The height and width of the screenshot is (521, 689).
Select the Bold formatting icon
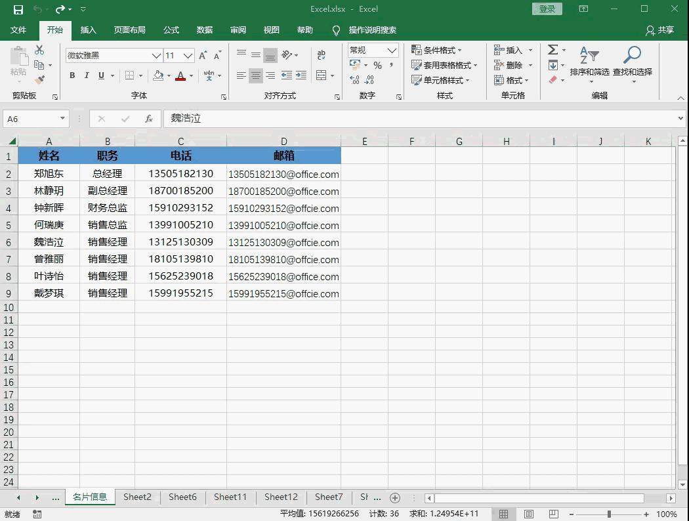tap(72, 75)
